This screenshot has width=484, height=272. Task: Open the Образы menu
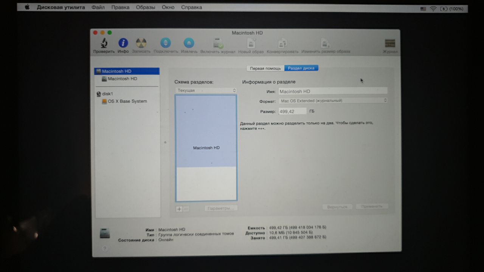146,8
